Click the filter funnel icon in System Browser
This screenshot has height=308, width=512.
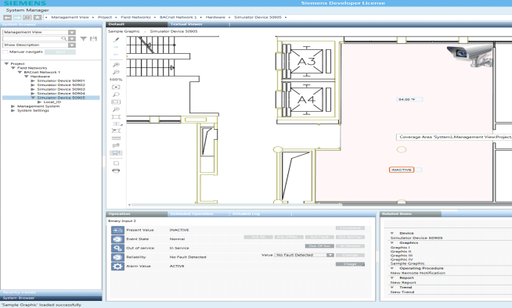click(x=84, y=39)
